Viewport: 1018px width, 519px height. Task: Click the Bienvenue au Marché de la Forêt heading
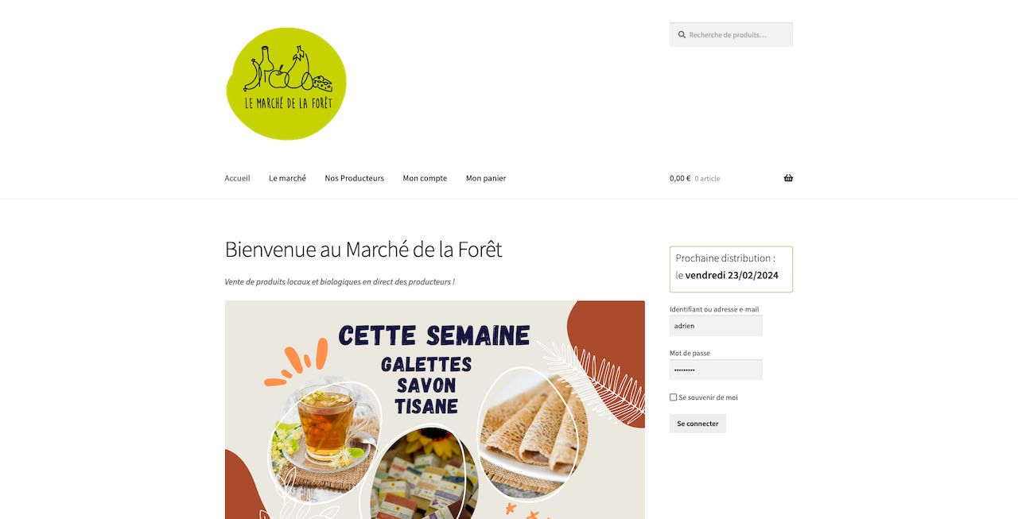tap(363, 250)
